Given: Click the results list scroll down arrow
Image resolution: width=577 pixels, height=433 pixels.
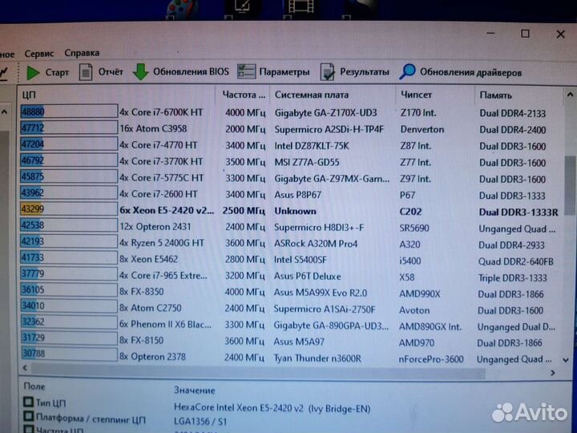Looking at the screenshot, I should 566,360.
